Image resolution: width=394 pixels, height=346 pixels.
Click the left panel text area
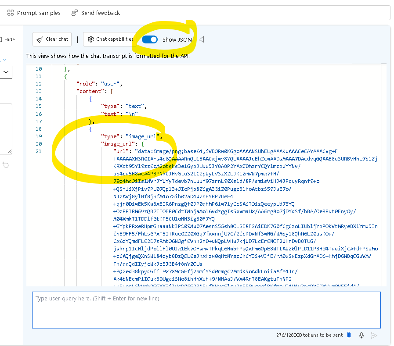[x=6, y=129]
